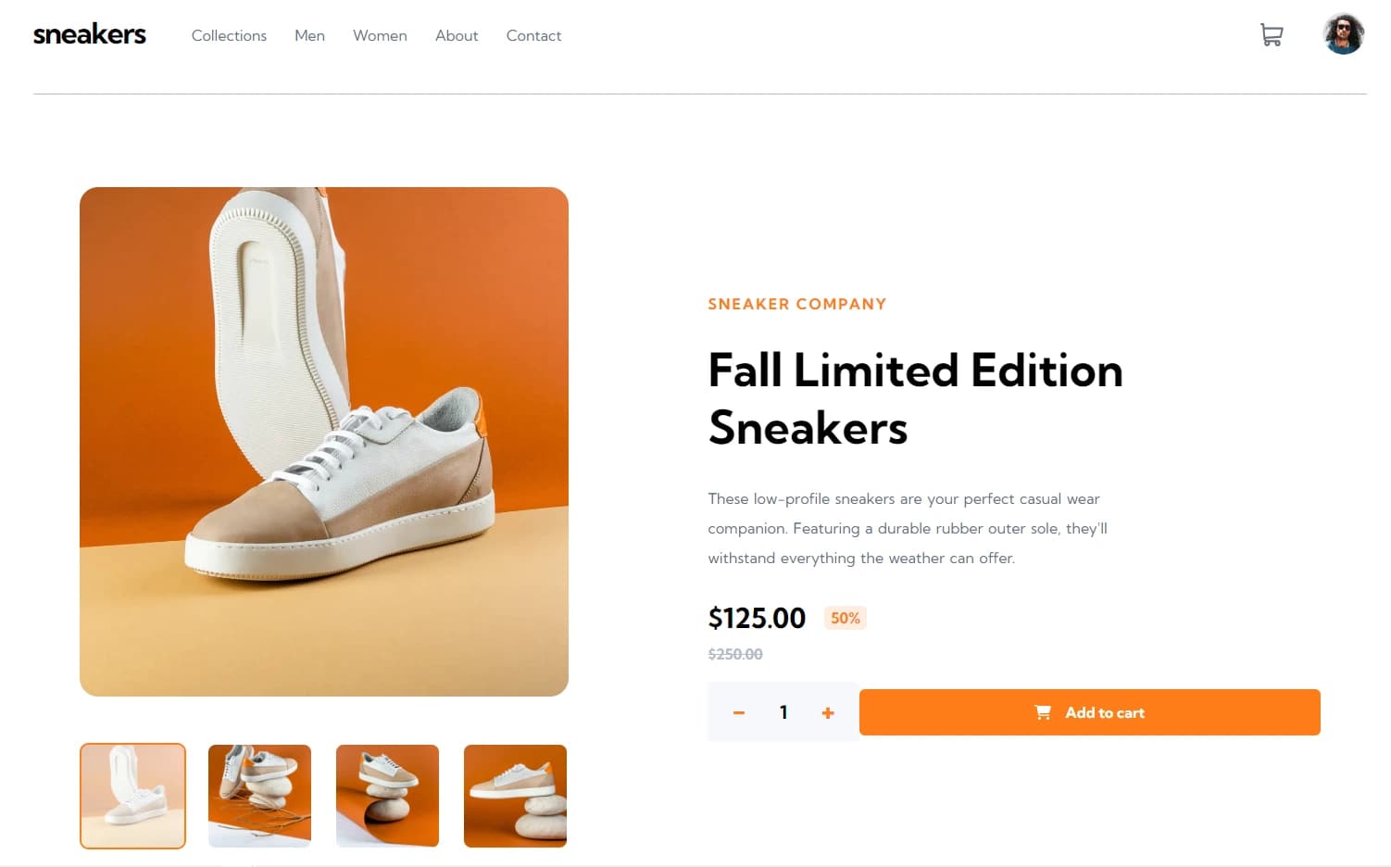Image resolution: width=1391 pixels, height=867 pixels.
Task: Choose the fourth product thumbnail
Action: [515, 796]
